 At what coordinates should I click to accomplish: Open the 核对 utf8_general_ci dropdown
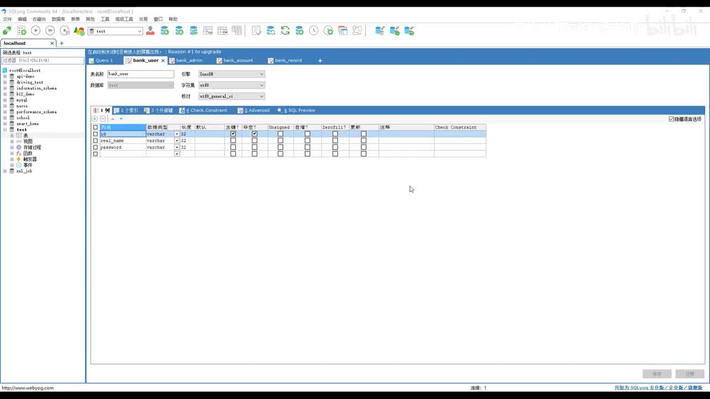(232, 96)
